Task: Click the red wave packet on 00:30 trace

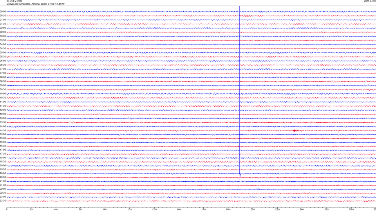Action: pyautogui.click(x=246, y=16)
